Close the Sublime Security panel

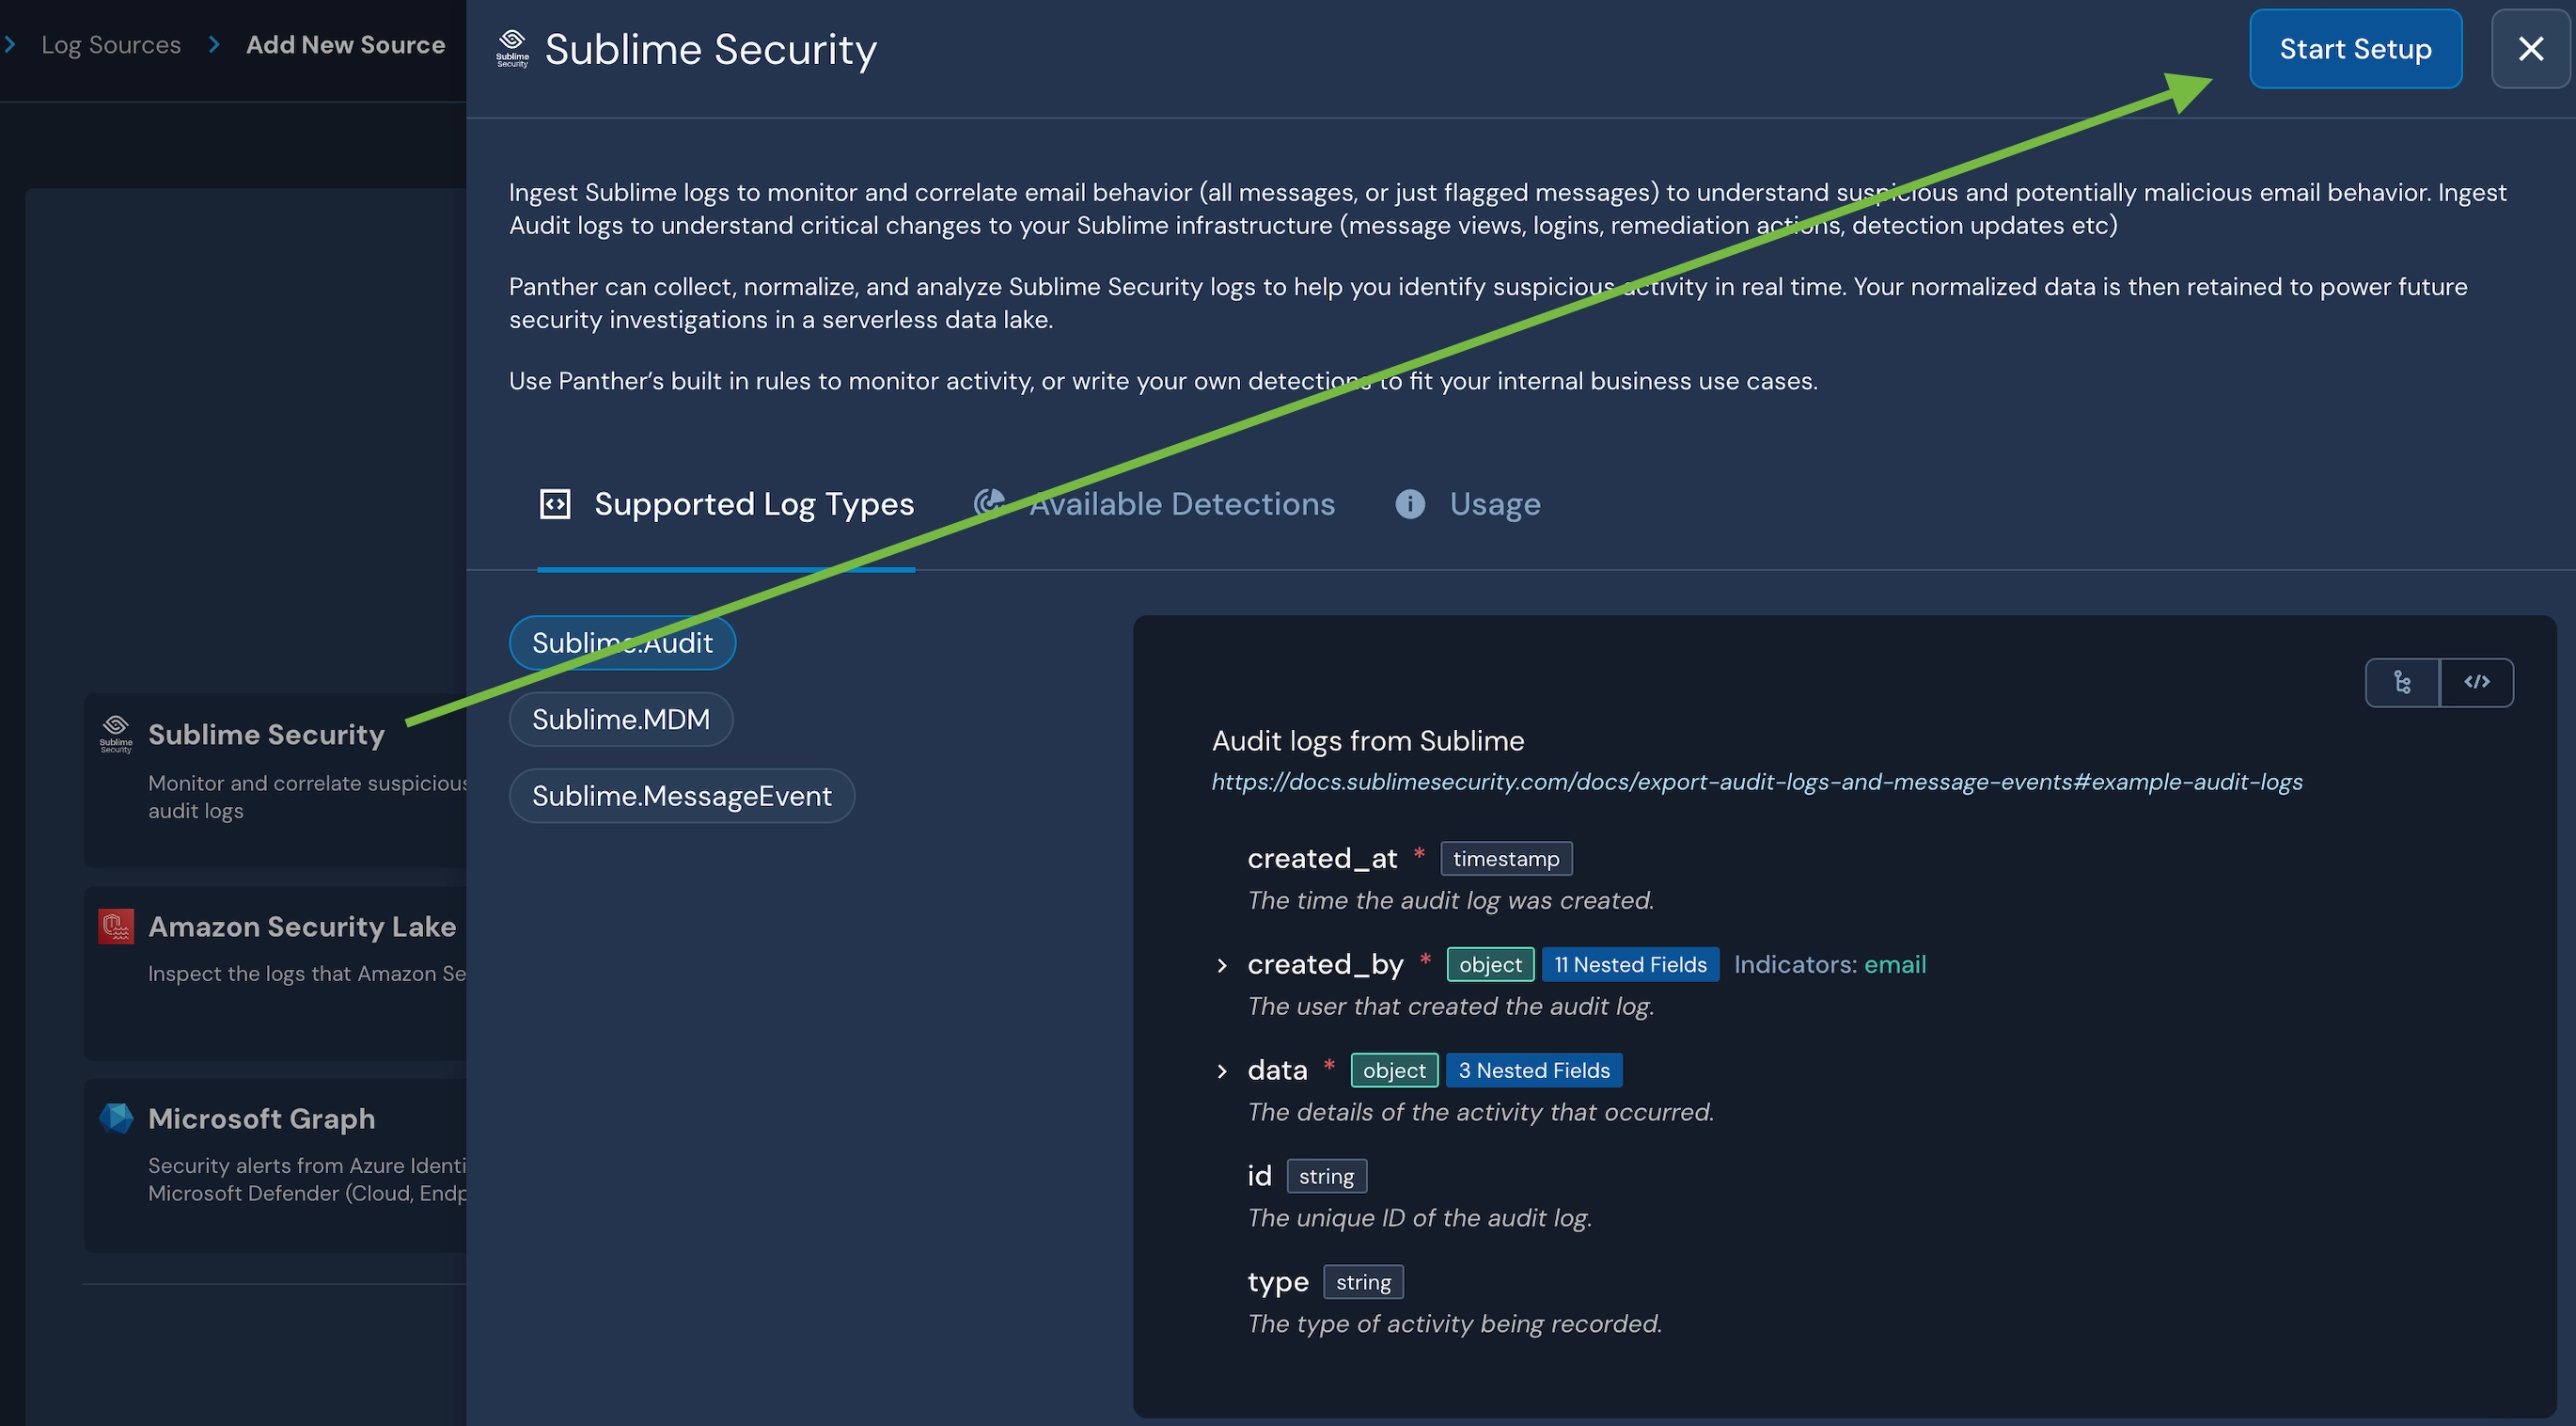coord(2530,48)
